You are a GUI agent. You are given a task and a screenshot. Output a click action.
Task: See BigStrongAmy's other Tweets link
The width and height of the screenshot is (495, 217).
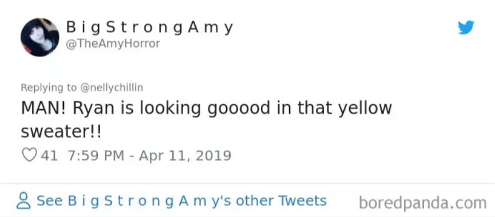tap(181, 201)
